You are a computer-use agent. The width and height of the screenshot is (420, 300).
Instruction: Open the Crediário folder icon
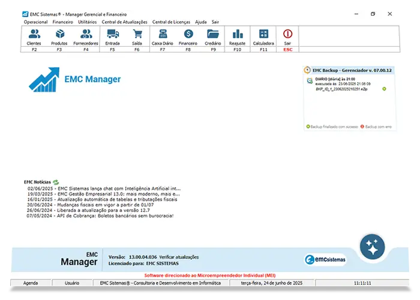(x=213, y=34)
